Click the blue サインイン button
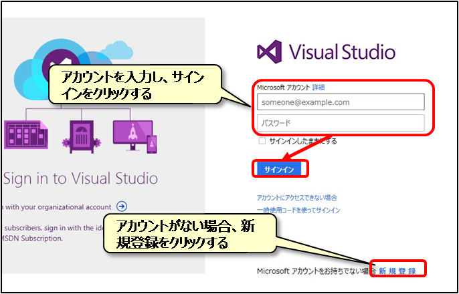Screen dimensions: 459x294 279,170
